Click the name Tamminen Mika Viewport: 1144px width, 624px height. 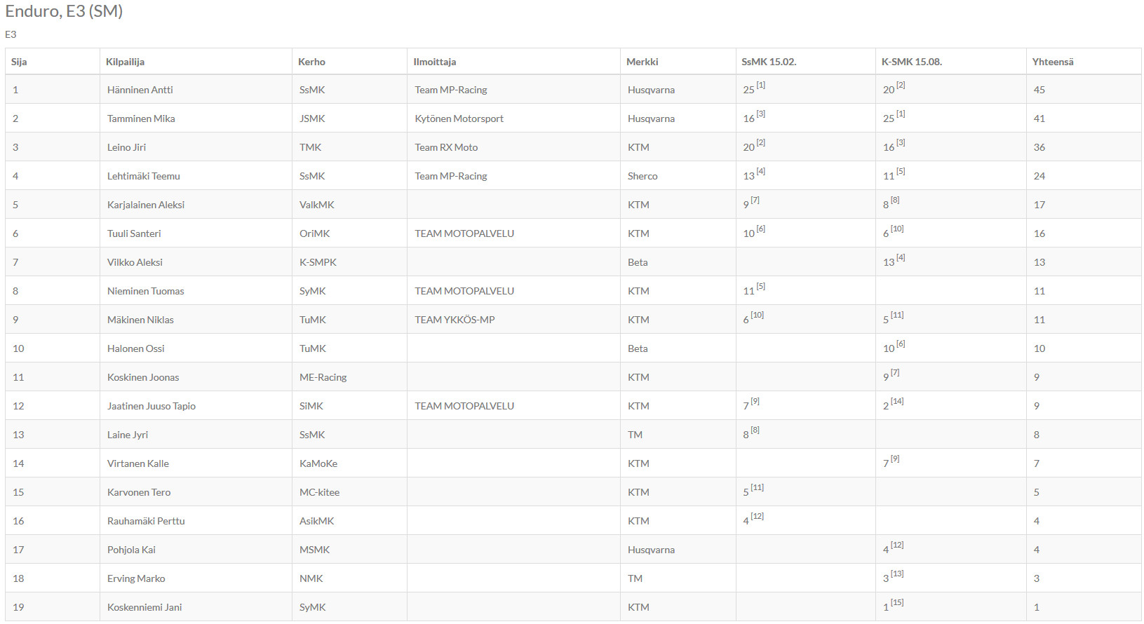click(x=141, y=118)
